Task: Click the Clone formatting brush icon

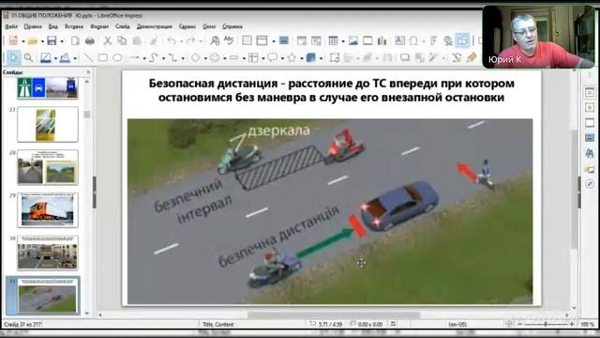Action: pyautogui.click(x=154, y=40)
